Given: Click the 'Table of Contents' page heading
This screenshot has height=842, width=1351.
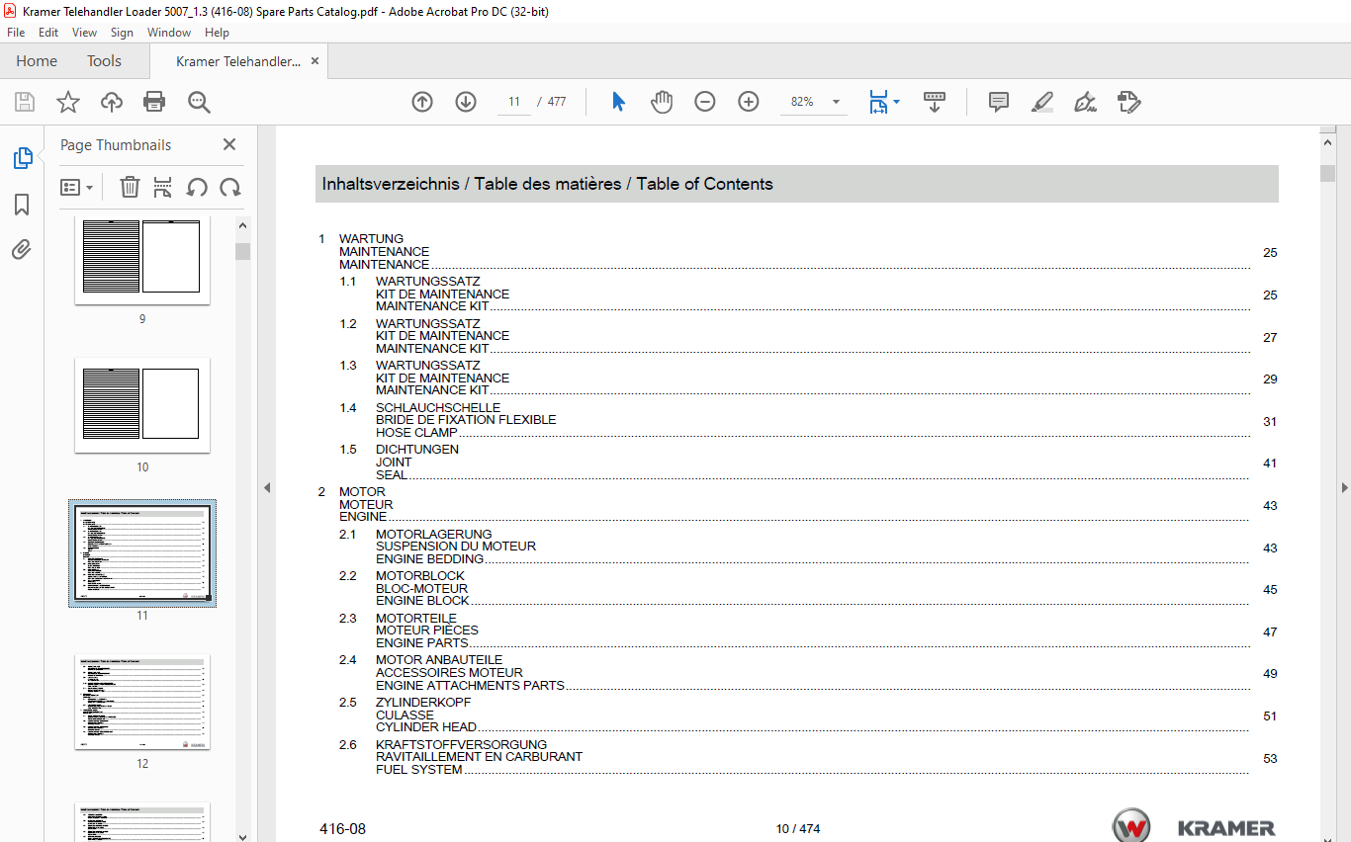Looking at the screenshot, I should 704,184.
